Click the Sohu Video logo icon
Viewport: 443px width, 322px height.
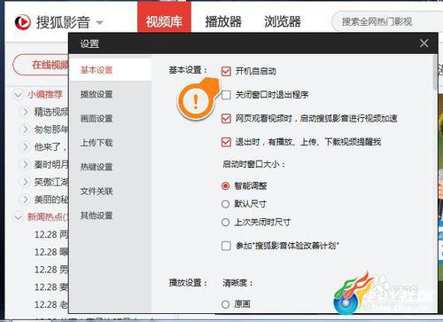coord(23,22)
